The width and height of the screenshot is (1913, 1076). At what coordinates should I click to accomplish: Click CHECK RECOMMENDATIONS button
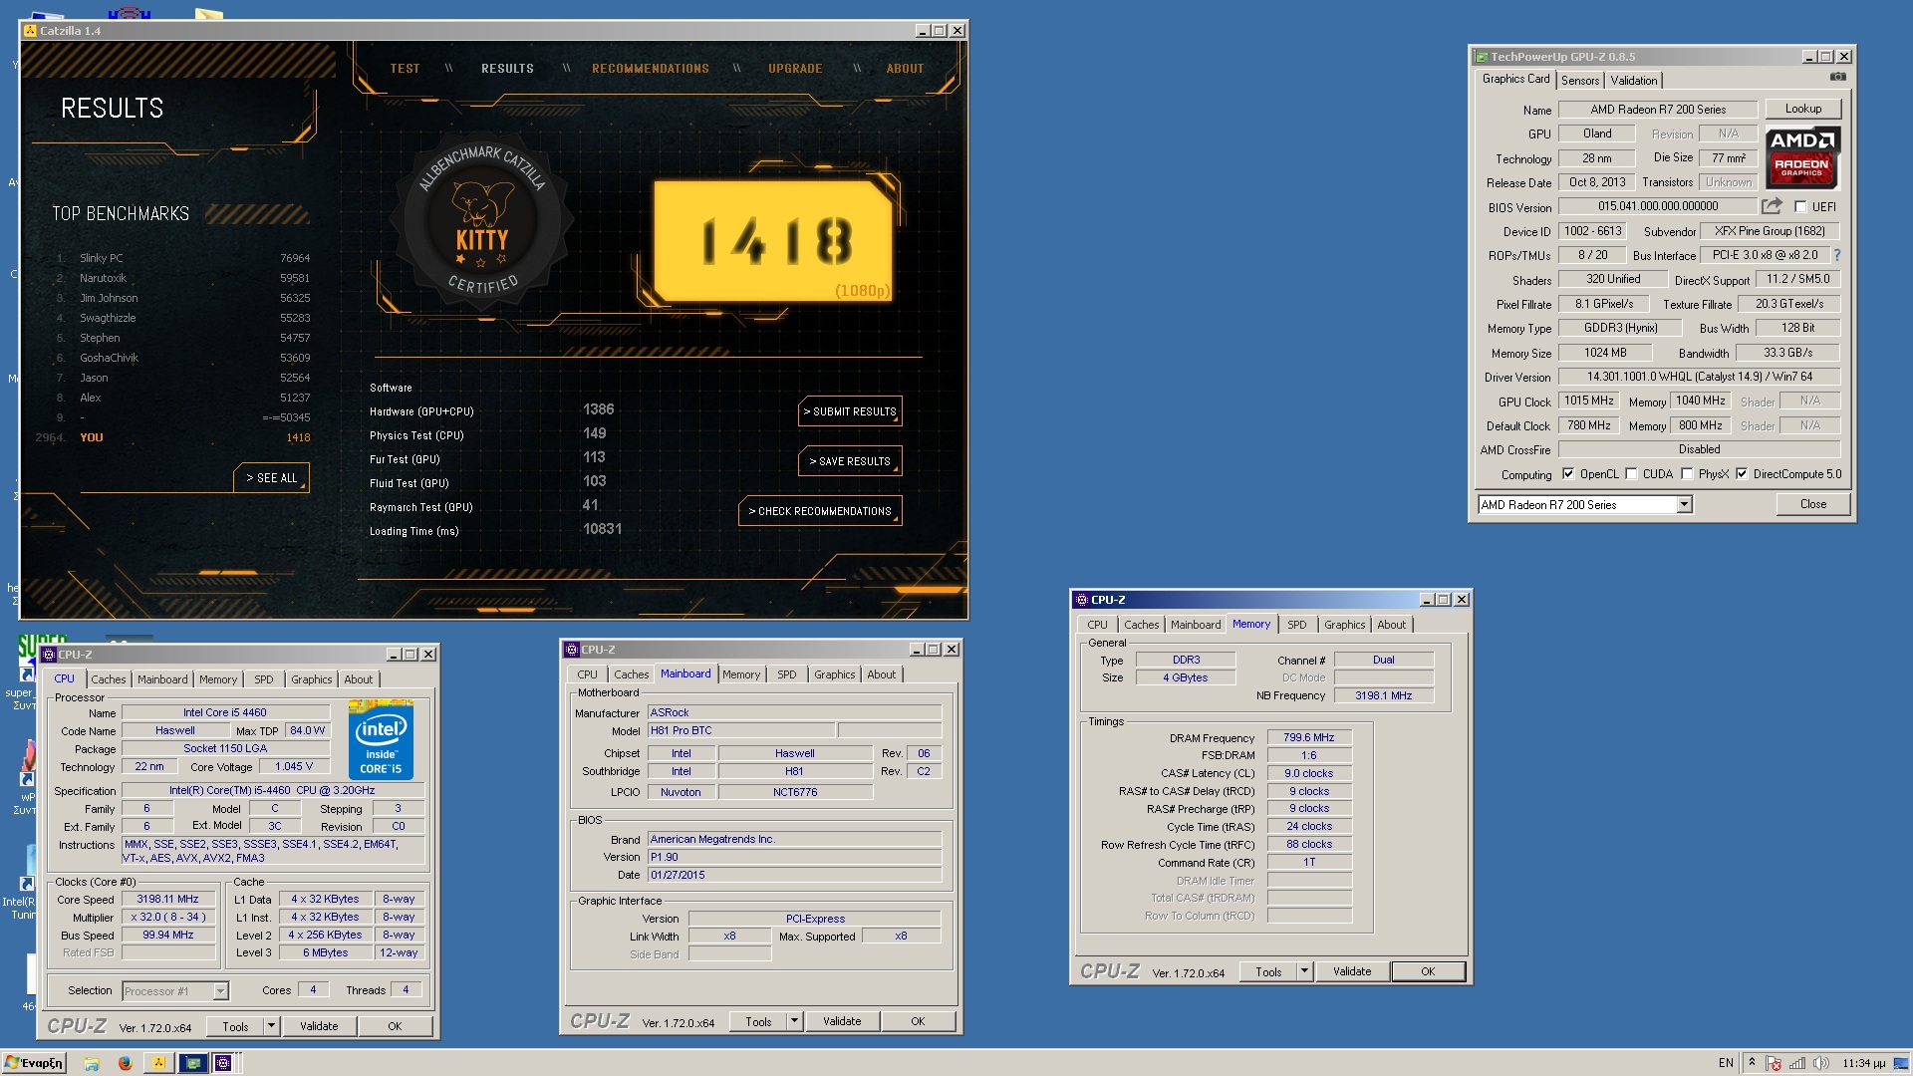coord(820,511)
